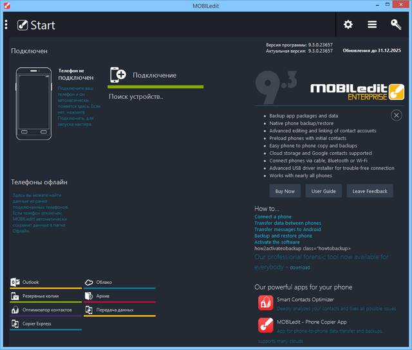
Task: Click the activation key icon
Action: coord(396,24)
